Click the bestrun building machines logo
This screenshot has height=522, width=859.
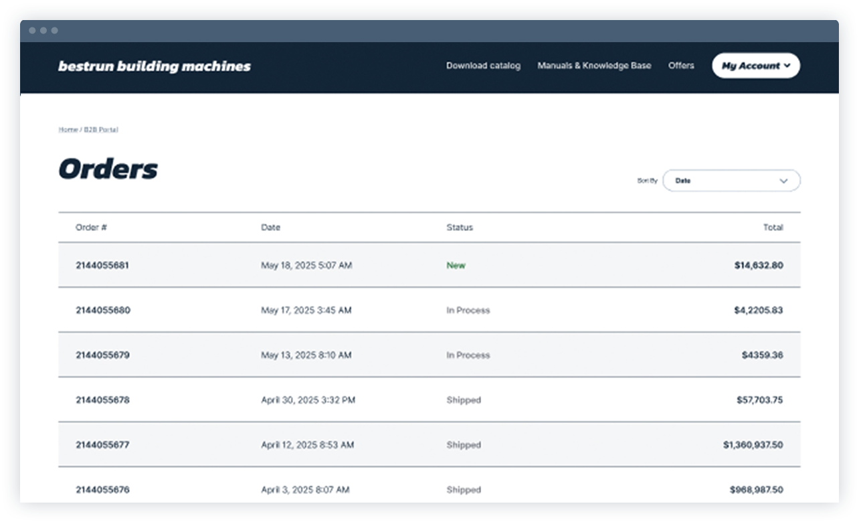click(155, 66)
